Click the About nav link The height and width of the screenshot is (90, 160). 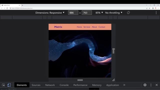(94, 27)
